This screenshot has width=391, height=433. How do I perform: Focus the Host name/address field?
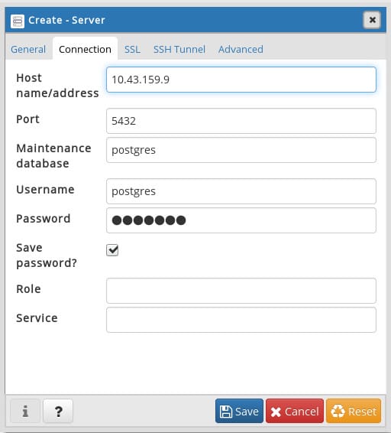tap(241, 80)
